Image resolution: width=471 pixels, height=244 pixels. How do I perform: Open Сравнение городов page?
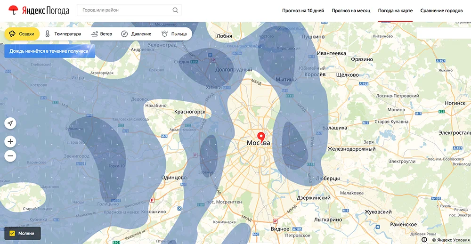pos(441,10)
